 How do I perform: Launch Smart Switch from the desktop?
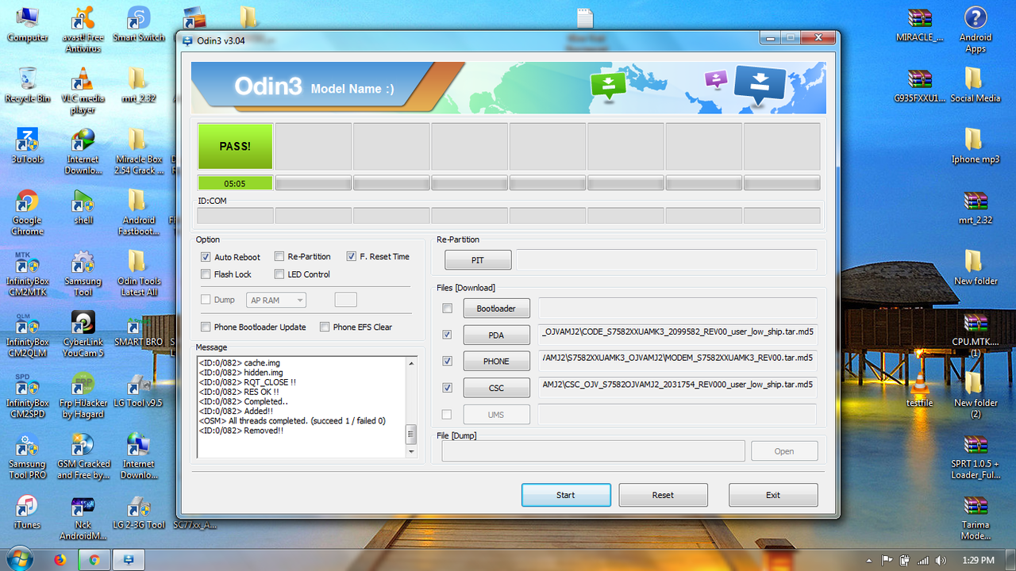(139, 24)
